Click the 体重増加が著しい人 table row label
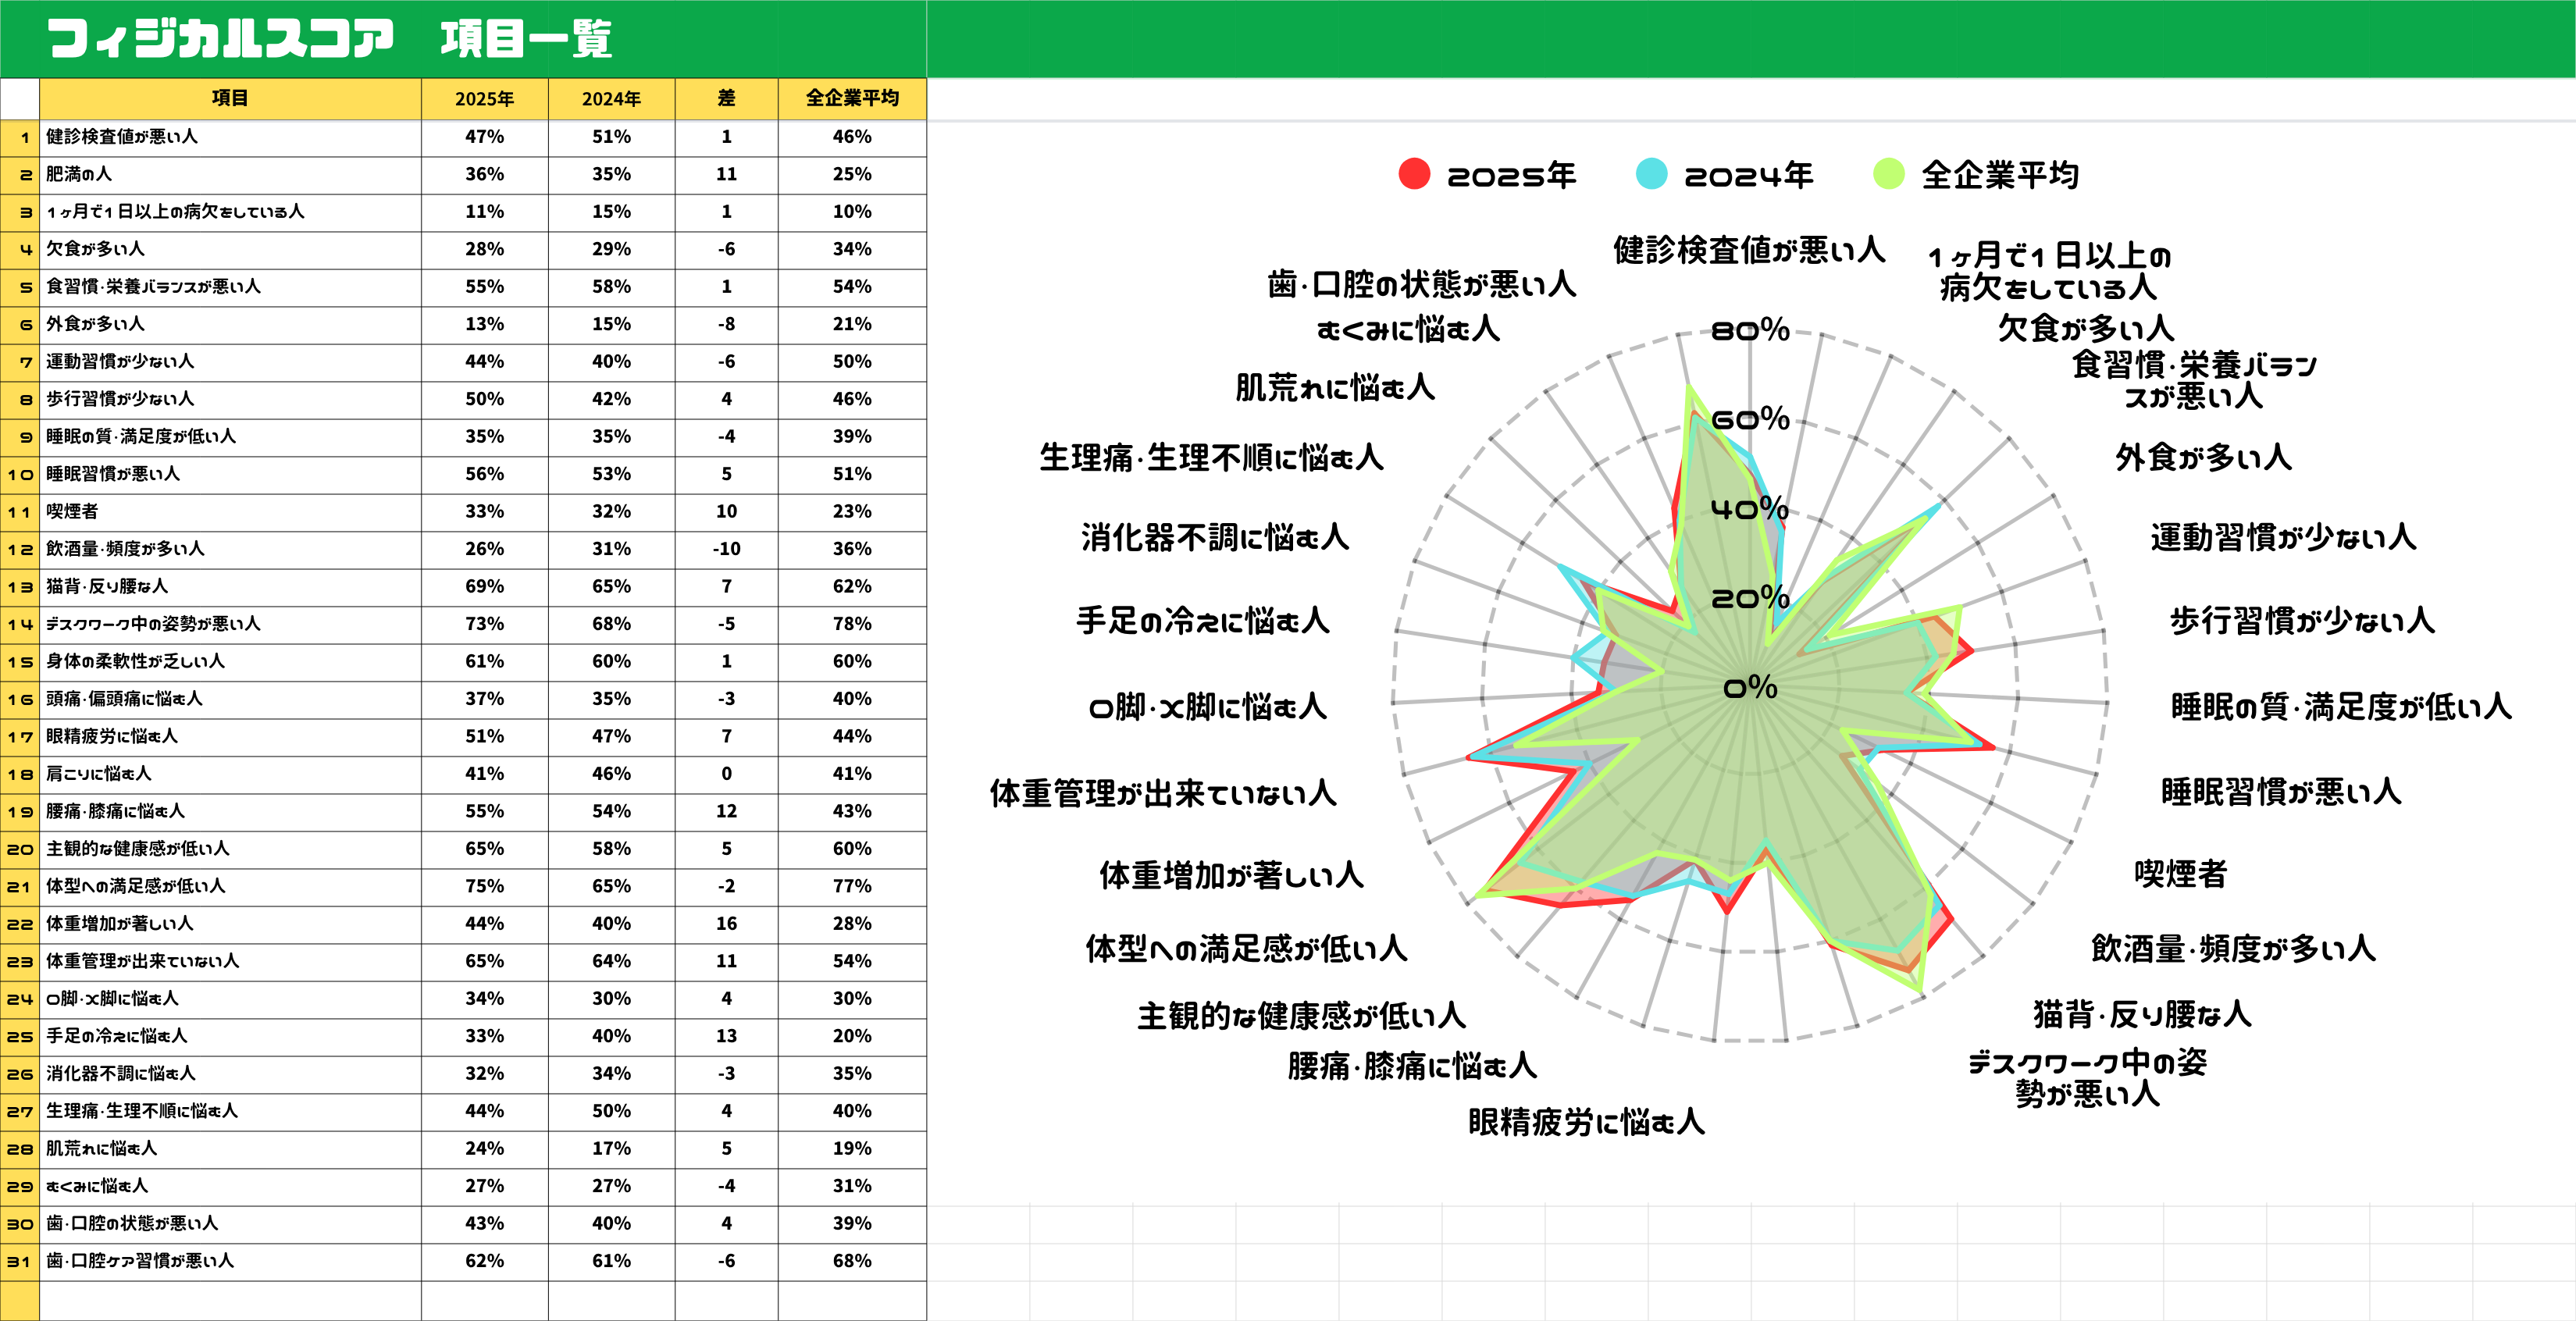 tap(120, 924)
